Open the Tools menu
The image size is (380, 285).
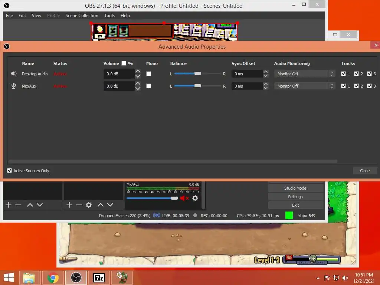pyautogui.click(x=109, y=16)
